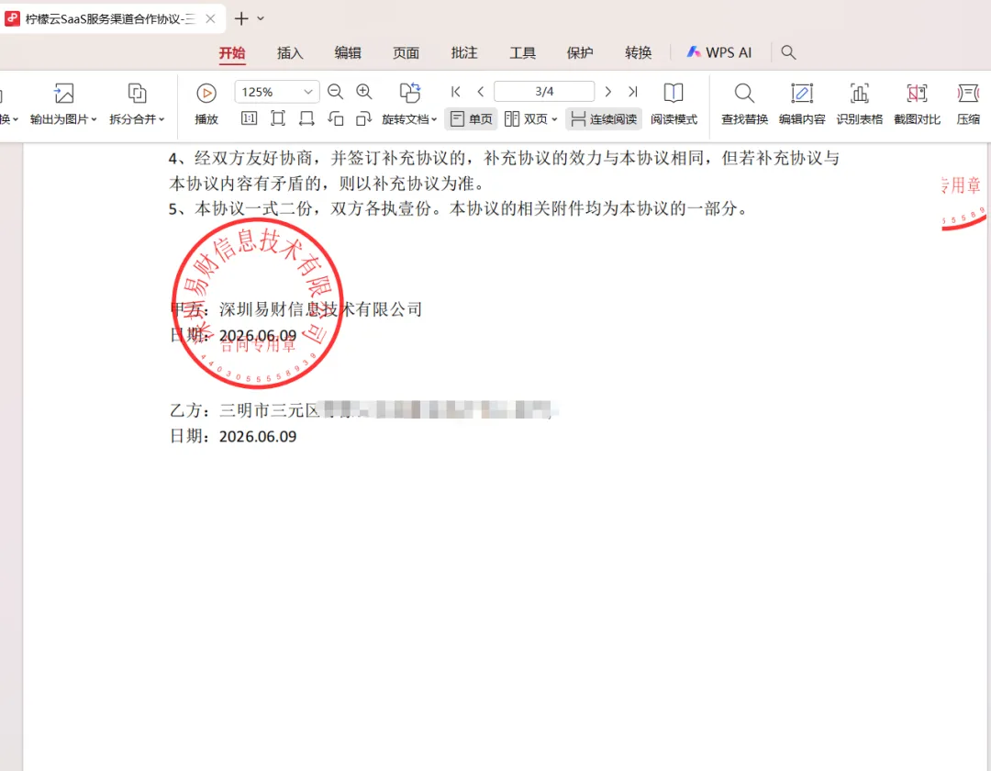Open reading mode via the book icon
This screenshot has width=991, height=771.
pyautogui.click(x=674, y=93)
